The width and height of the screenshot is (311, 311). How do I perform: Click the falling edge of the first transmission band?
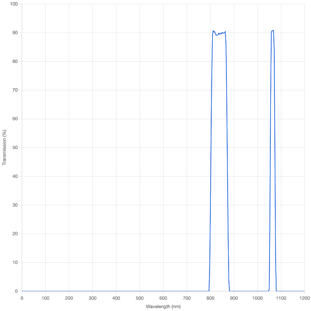coord(227,155)
